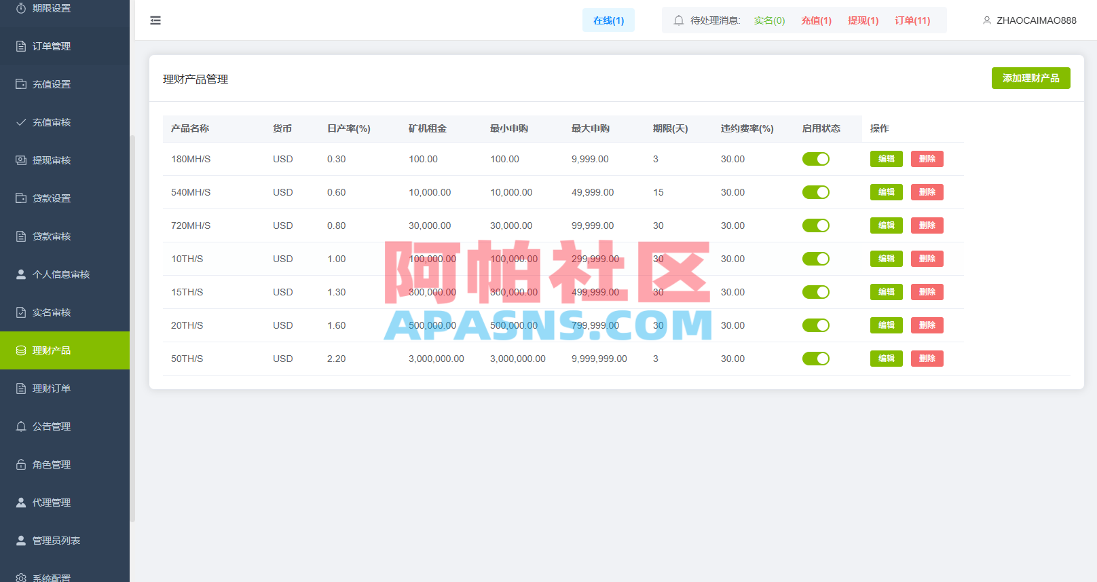Image resolution: width=1097 pixels, height=582 pixels.
Task: Click the notification bell icon
Action: pyautogui.click(x=679, y=20)
